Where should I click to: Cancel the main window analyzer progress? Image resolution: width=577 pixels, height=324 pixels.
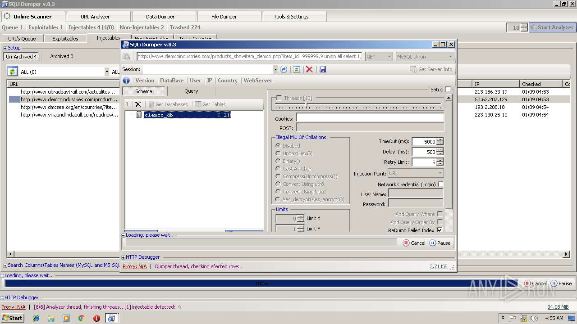click(x=535, y=283)
